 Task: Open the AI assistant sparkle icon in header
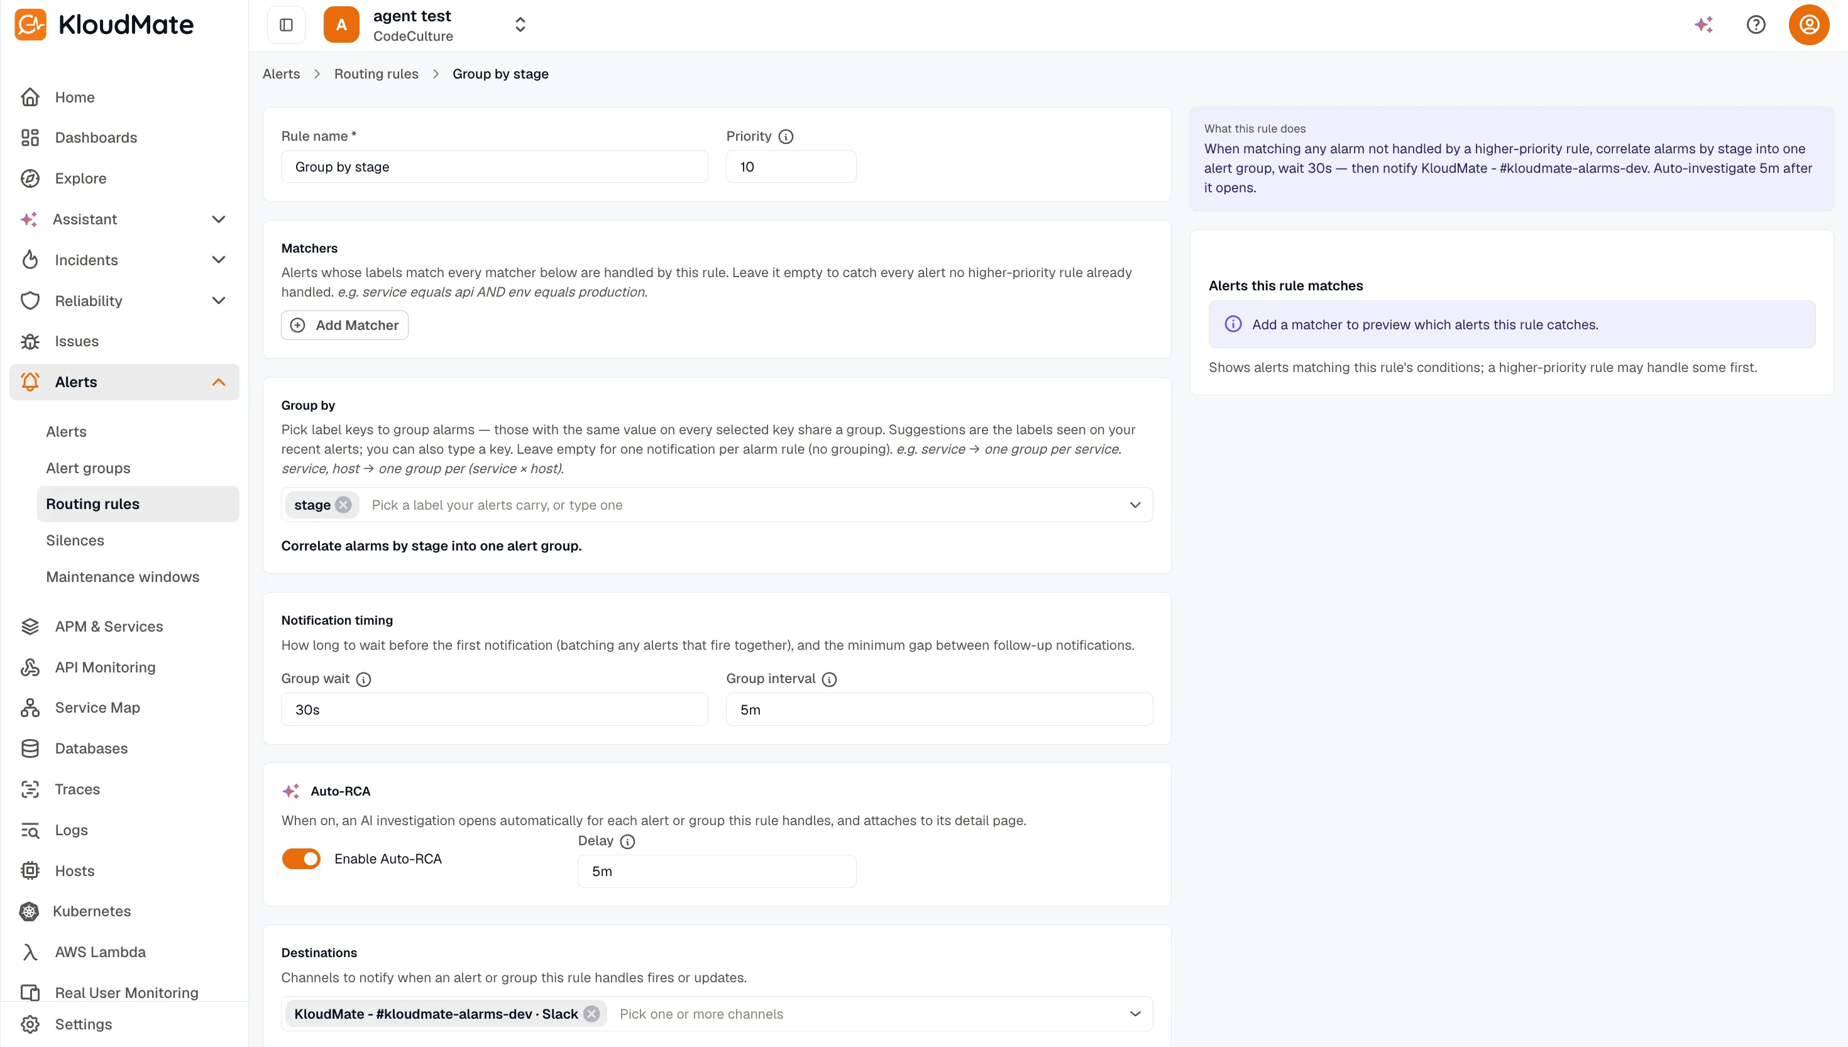click(1703, 25)
